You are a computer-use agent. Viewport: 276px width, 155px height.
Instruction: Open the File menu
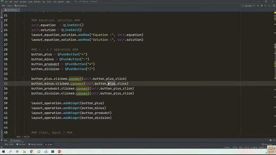coord(6,2)
